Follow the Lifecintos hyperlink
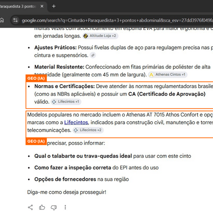213x213 pixels. pyautogui.click(x=76, y=123)
